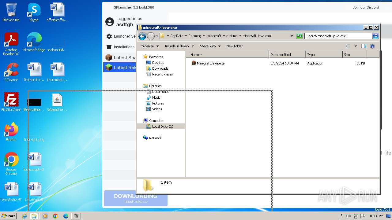This screenshot has width=392, height=220.
Task: Click the Explorer Back arrow button
Action: click(142, 36)
